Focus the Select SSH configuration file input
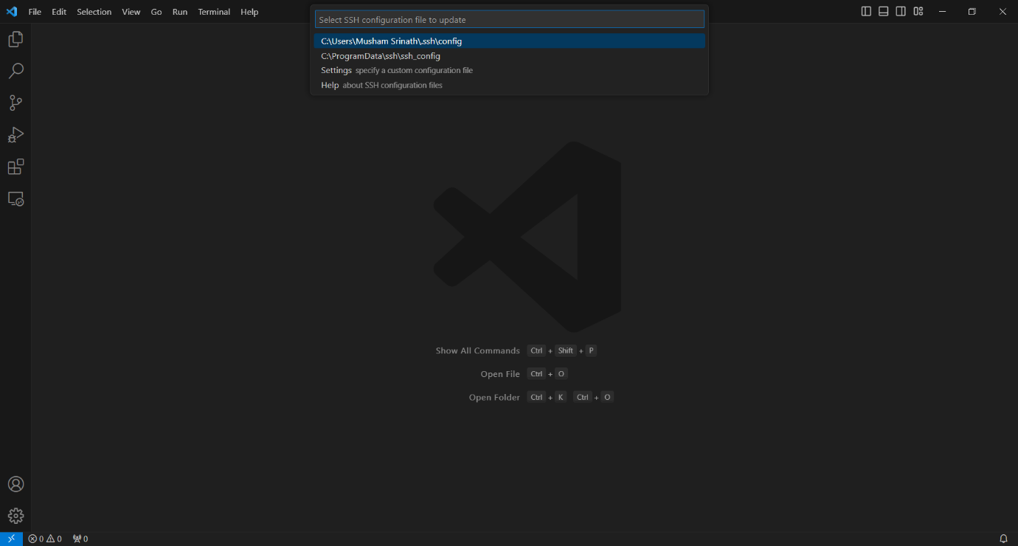Screen dimensions: 1018x546 click(509, 19)
